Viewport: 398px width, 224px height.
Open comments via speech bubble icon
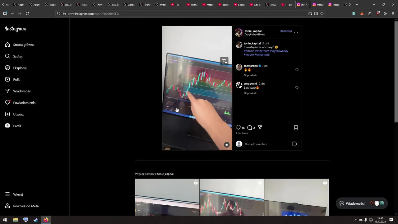(249, 128)
